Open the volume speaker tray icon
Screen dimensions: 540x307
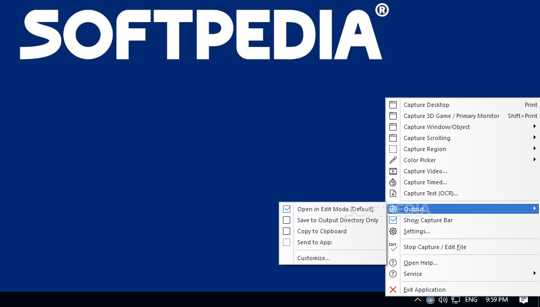(443, 300)
